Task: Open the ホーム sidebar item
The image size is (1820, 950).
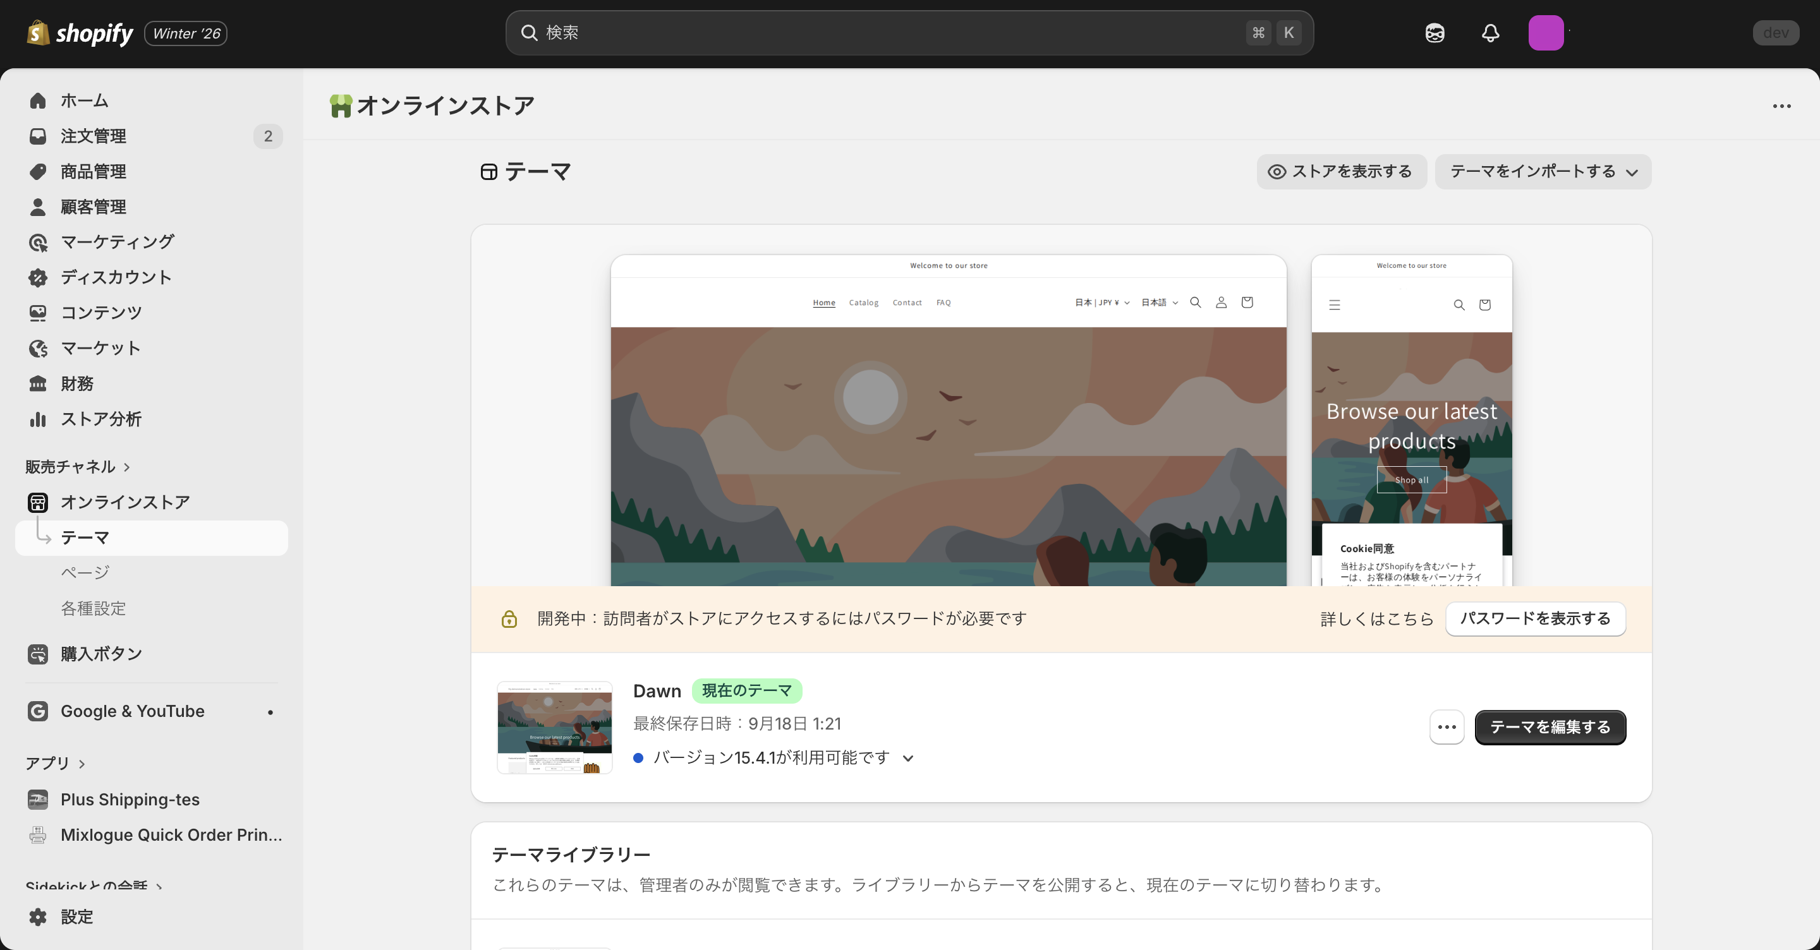Action: [x=84, y=100]
